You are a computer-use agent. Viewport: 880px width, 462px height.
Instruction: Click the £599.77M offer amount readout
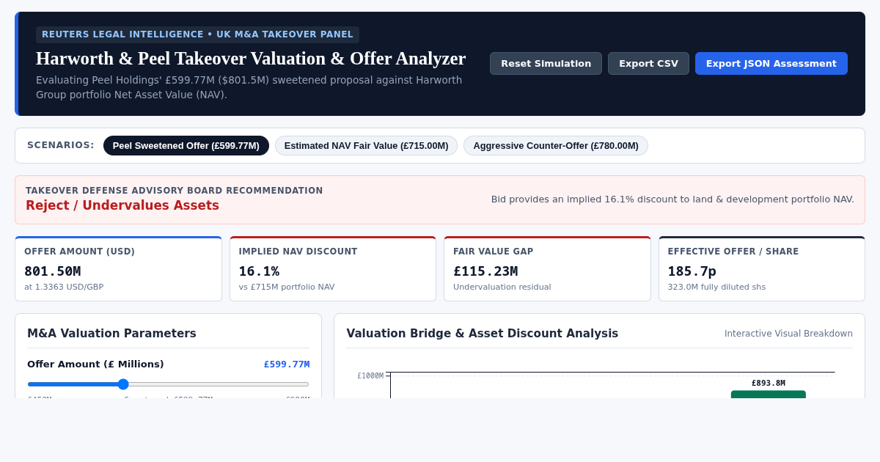(x=287, y=364)
